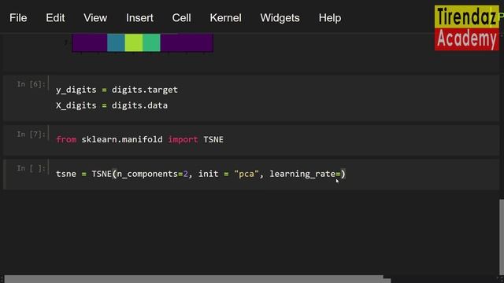Open the Insert menu
504x283 pixels.
[139, 18]
